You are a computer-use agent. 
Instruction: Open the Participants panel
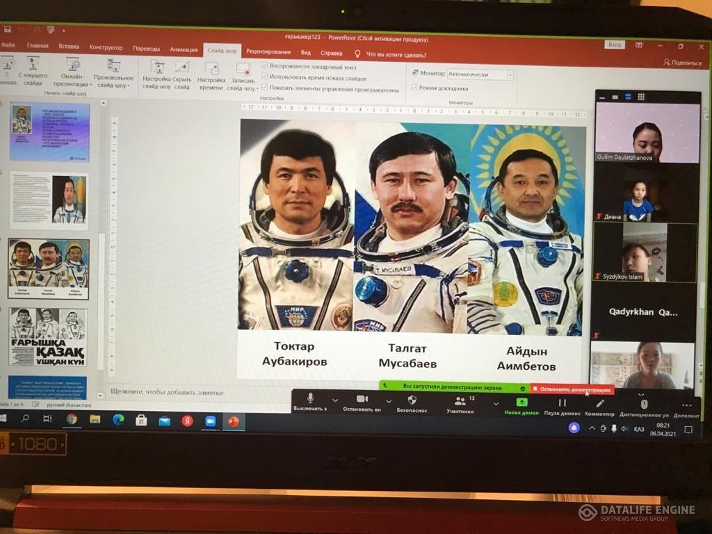[x=460, y=401]
